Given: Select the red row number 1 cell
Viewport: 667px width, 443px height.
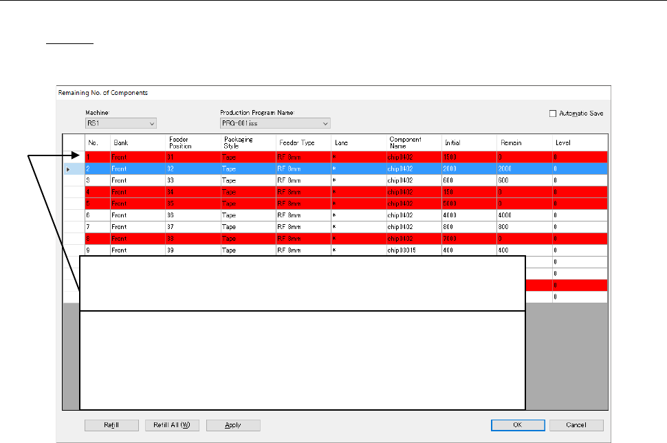Looking at the screenshot, I should coord(96,157).
